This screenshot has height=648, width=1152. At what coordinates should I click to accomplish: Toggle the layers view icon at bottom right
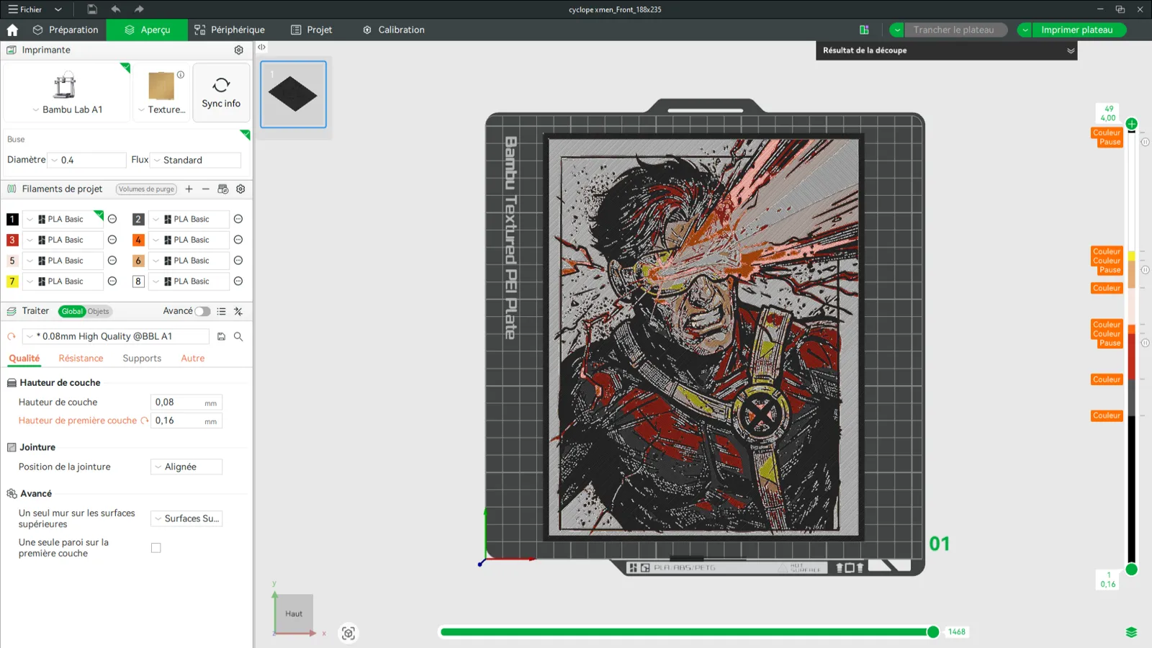pos(1131,632)
